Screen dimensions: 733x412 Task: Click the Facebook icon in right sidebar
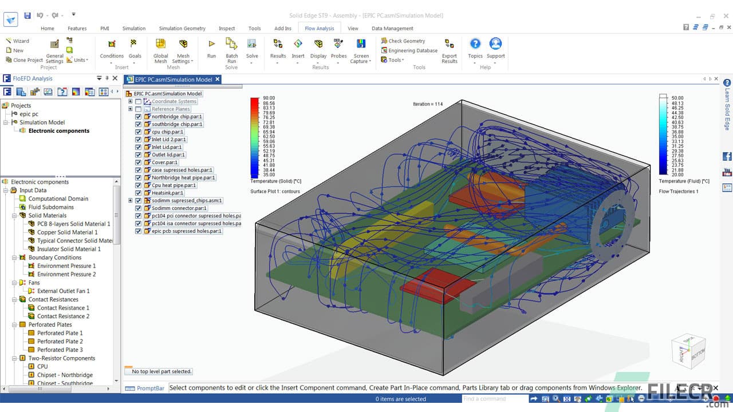[727, 156]
